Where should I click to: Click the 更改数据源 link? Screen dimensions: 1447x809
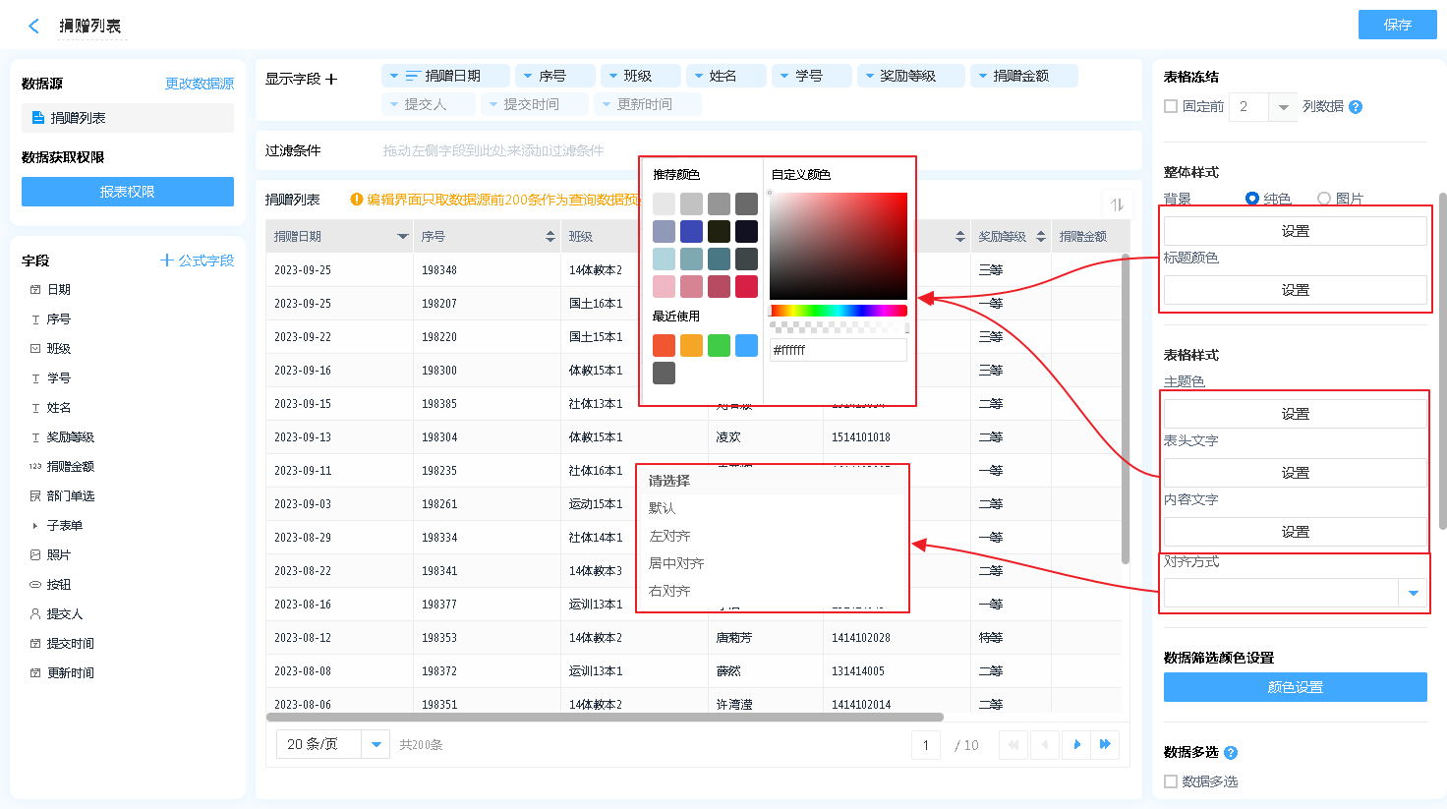coord(200,84)
